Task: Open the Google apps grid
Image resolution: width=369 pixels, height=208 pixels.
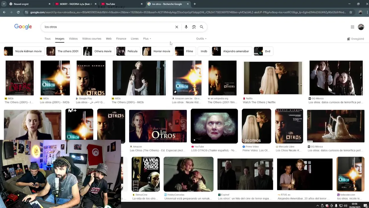Action: [x=352, y=27]
